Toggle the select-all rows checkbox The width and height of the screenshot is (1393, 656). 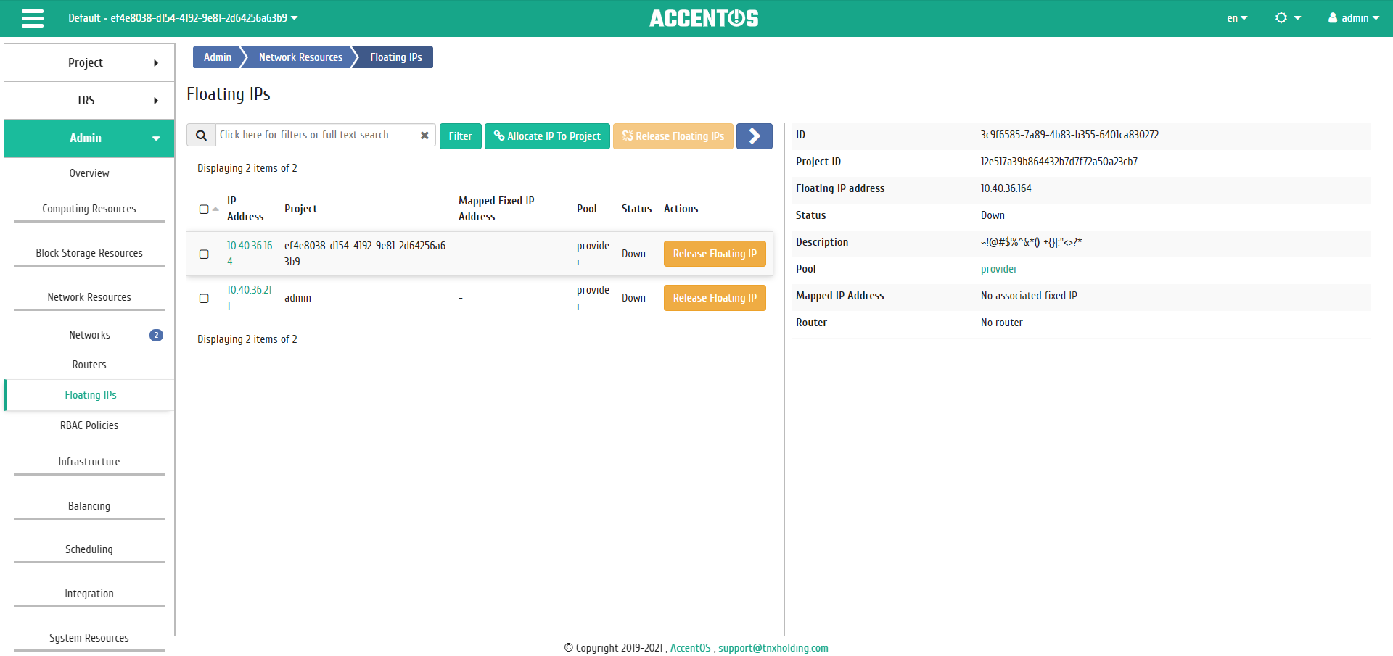204,209
